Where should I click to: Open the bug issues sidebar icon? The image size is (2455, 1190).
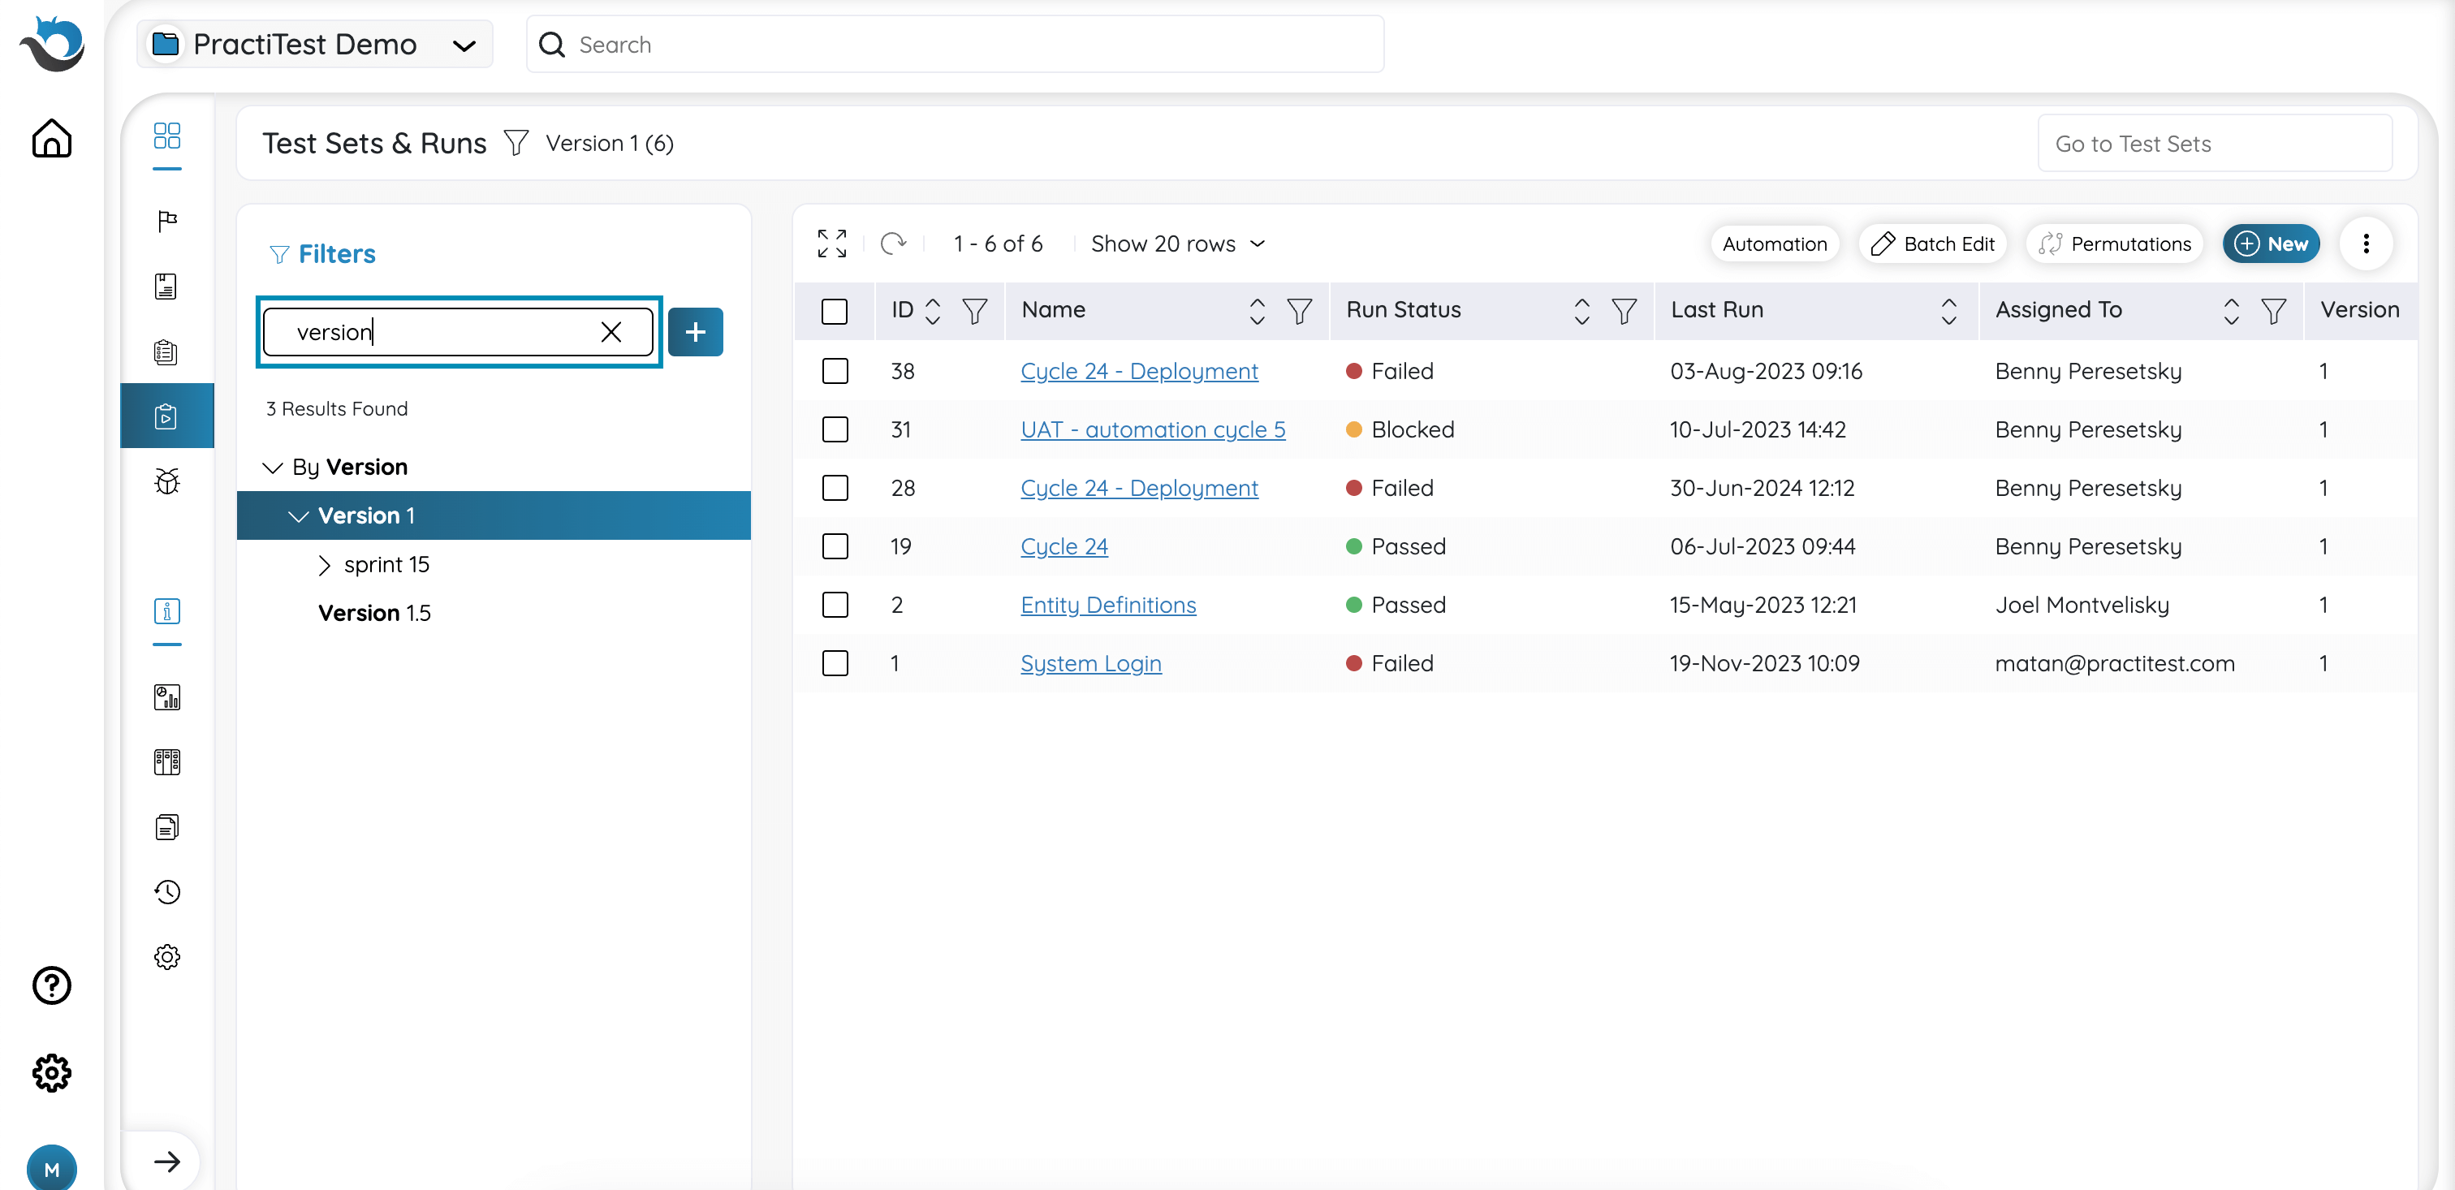point(166,482)
